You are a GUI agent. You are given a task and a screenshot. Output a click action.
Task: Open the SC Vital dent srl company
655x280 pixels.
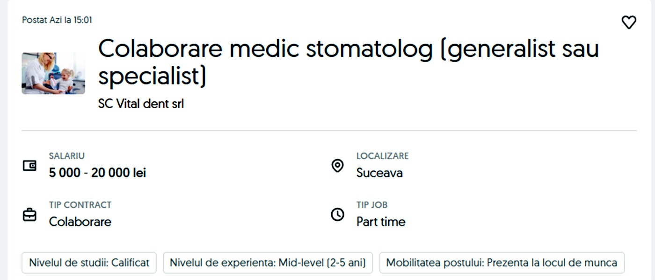[141, 104]
